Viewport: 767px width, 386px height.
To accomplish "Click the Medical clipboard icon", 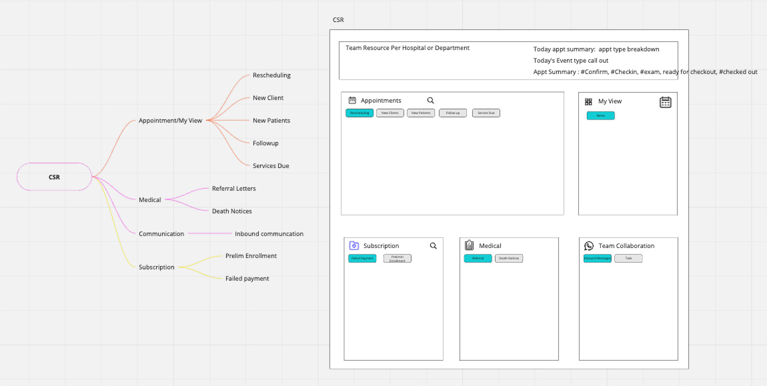I will coord(469,245).
